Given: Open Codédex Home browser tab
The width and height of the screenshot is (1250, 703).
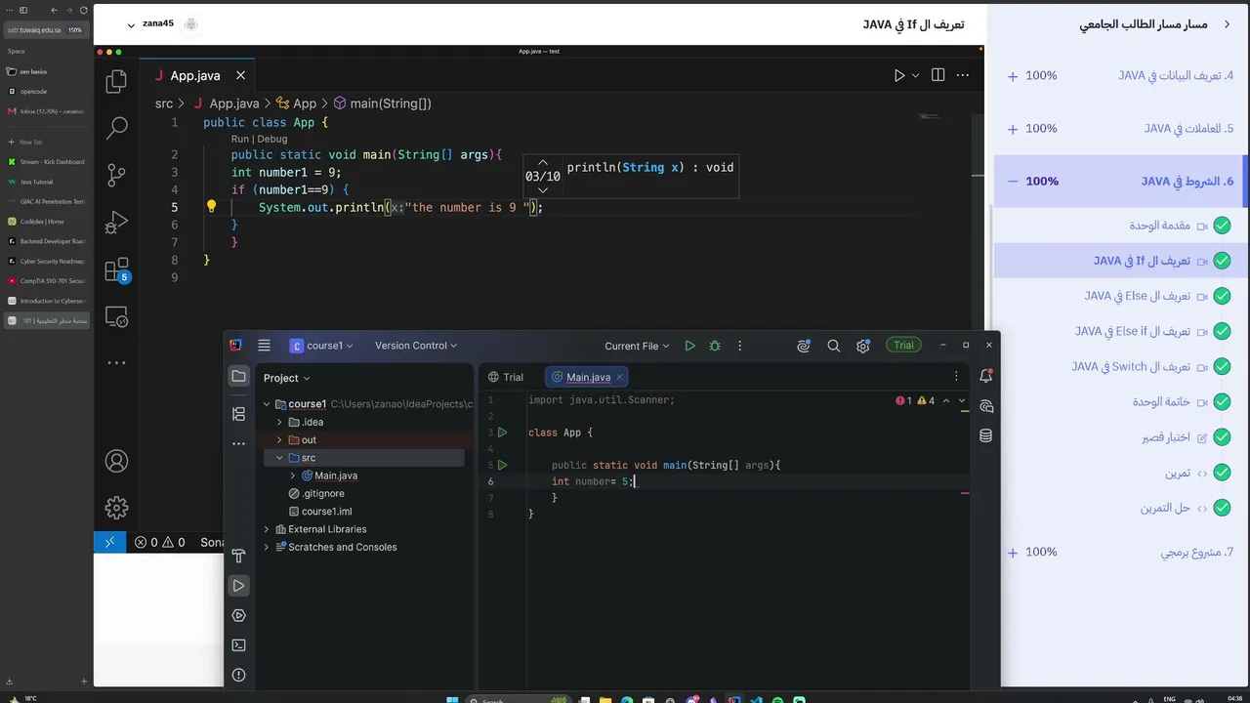Looking at the screenshot, I should tap(47, 222).
